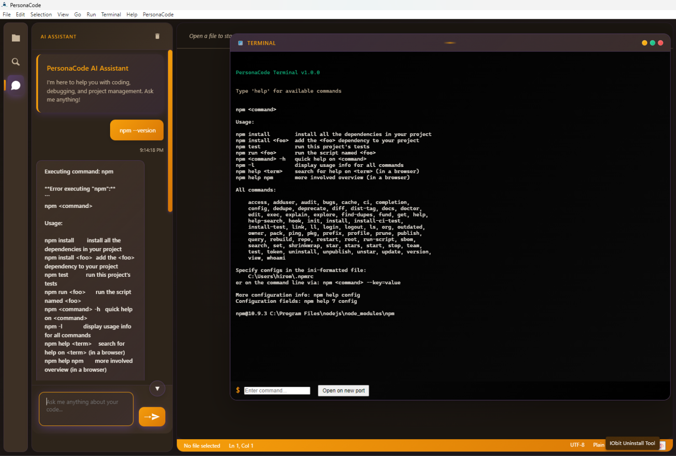Expand the Selection menu
Viewport: 676px width, 456px height.
(x=41, y=15)
